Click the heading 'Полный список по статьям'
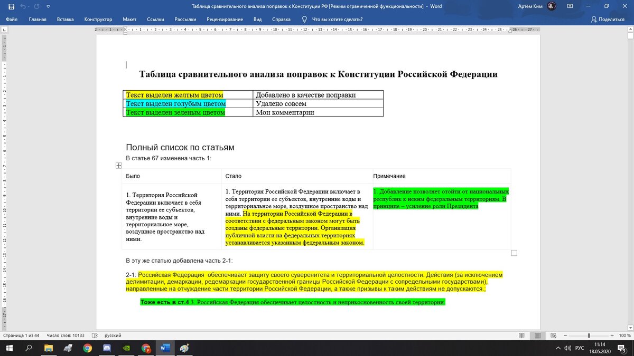Viewport: 634px width, 356px height. click(x=180, y=147)
